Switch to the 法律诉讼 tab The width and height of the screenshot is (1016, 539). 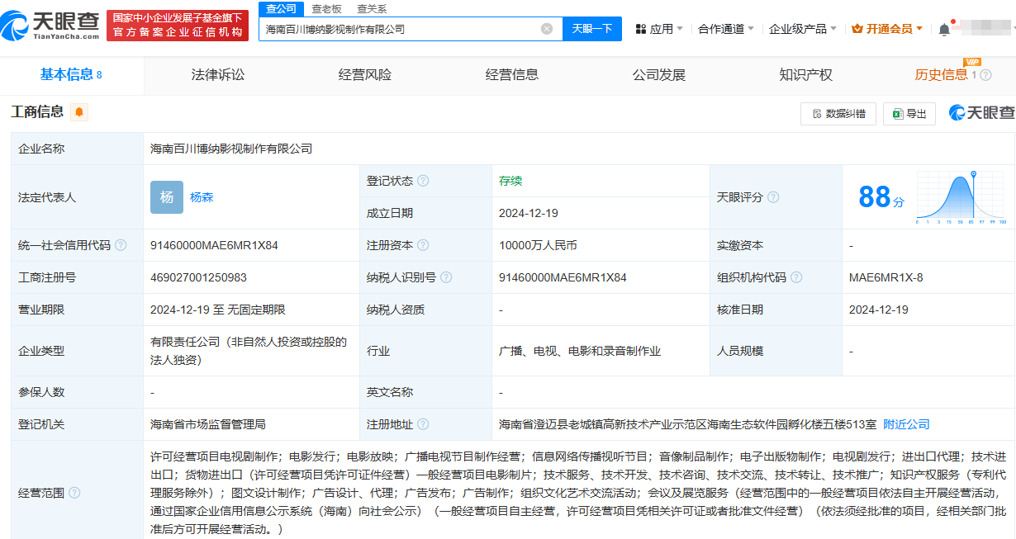point(218,75)
